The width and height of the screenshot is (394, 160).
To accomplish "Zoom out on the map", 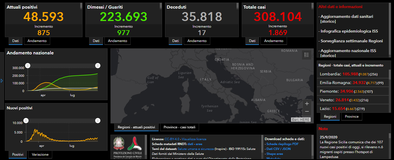I will click(x=307, y=111).
